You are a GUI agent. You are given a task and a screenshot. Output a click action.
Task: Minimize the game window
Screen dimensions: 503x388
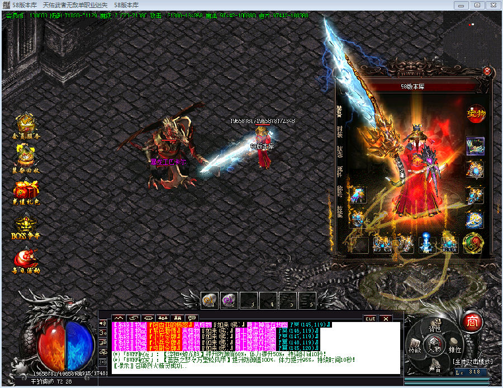click(461, 5)
